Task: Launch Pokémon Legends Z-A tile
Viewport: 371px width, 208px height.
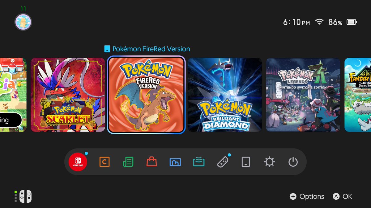Action: 303,95
